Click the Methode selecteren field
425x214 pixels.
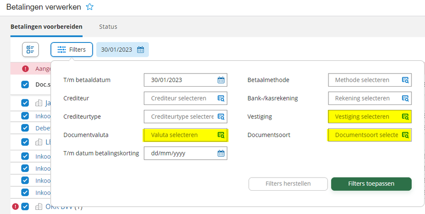click(370, 80)
